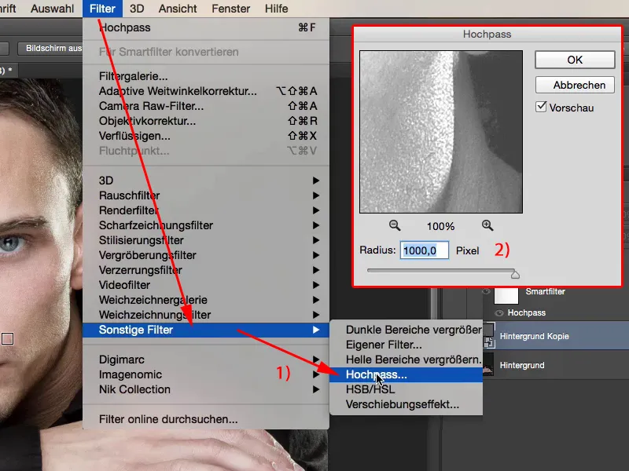The width and height of the screenshot is (629, 471).
Task: Open the Hilfe menu
Action: (x=277, y=9)
